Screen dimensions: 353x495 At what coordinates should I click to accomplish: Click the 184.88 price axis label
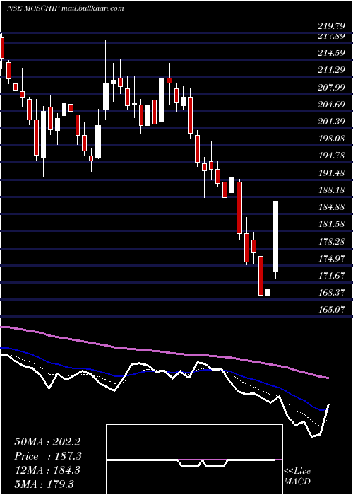[x=331, y=206]
